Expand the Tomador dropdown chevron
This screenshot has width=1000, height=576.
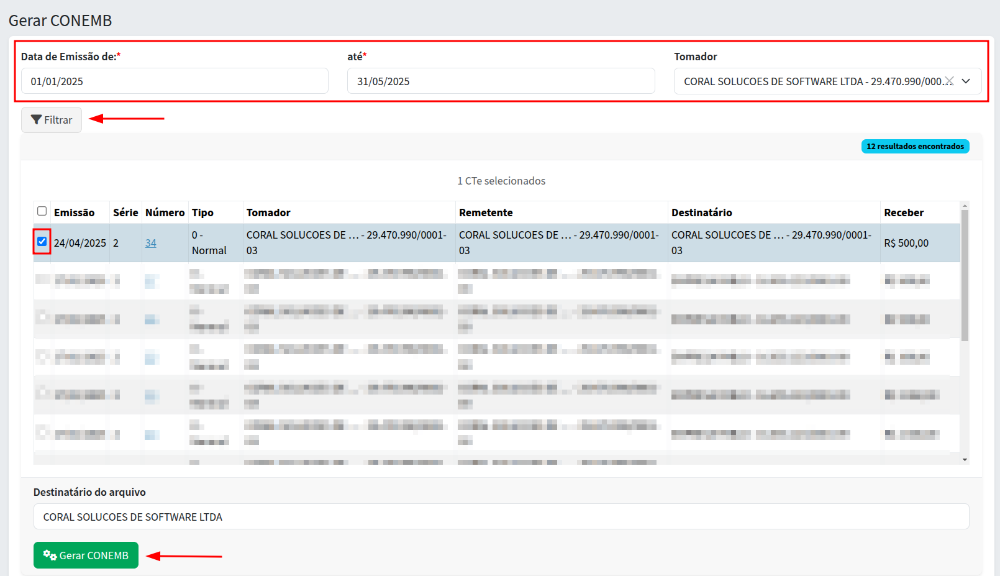966,81
